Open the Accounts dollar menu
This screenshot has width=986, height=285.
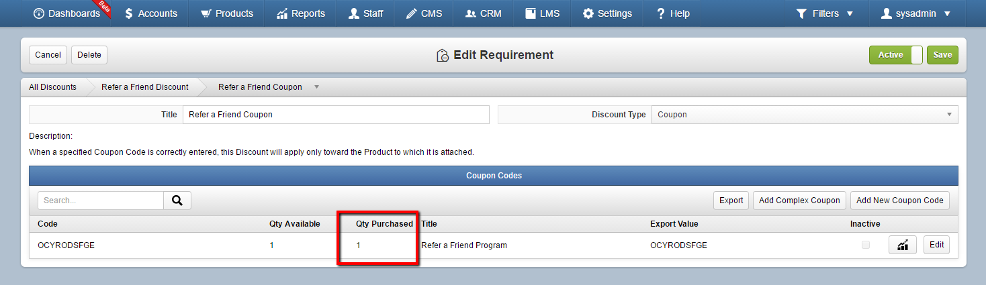(151, 13)
